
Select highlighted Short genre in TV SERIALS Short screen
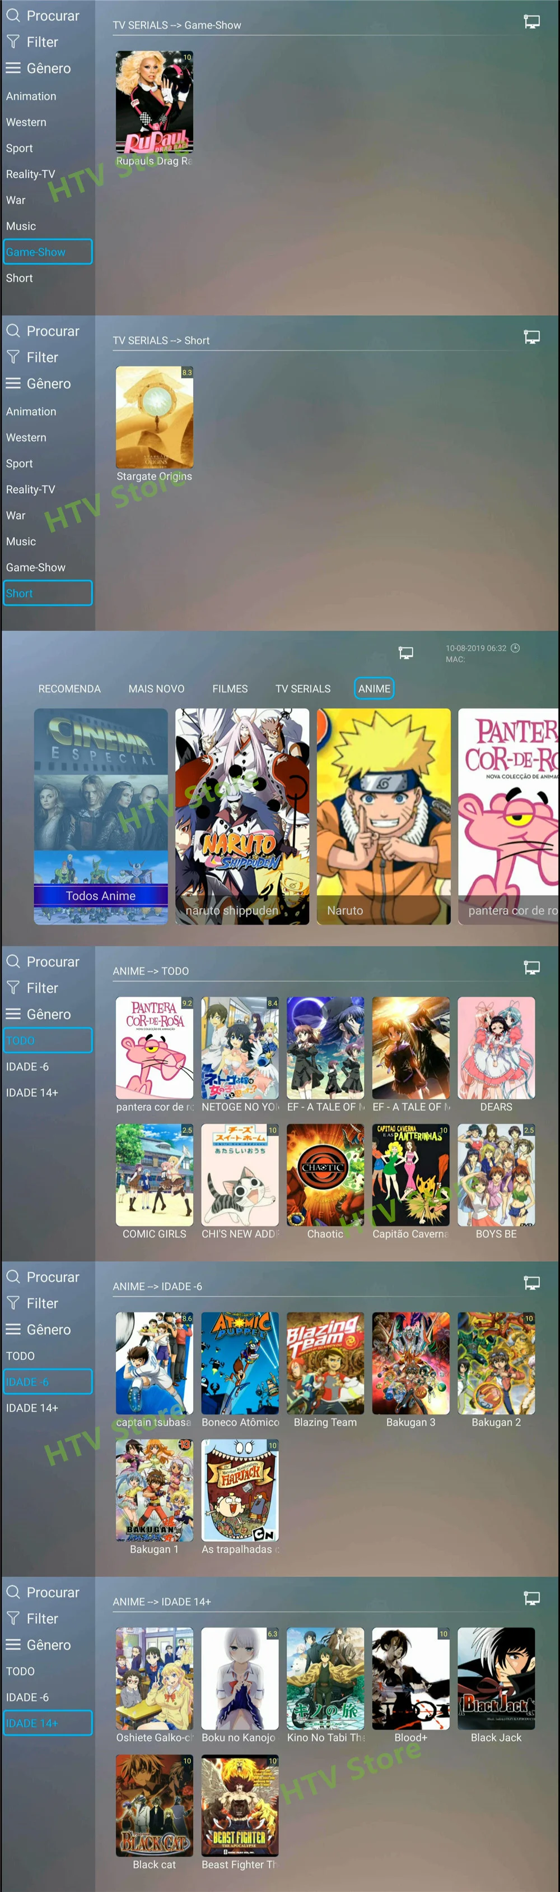[x=48, y=594]
